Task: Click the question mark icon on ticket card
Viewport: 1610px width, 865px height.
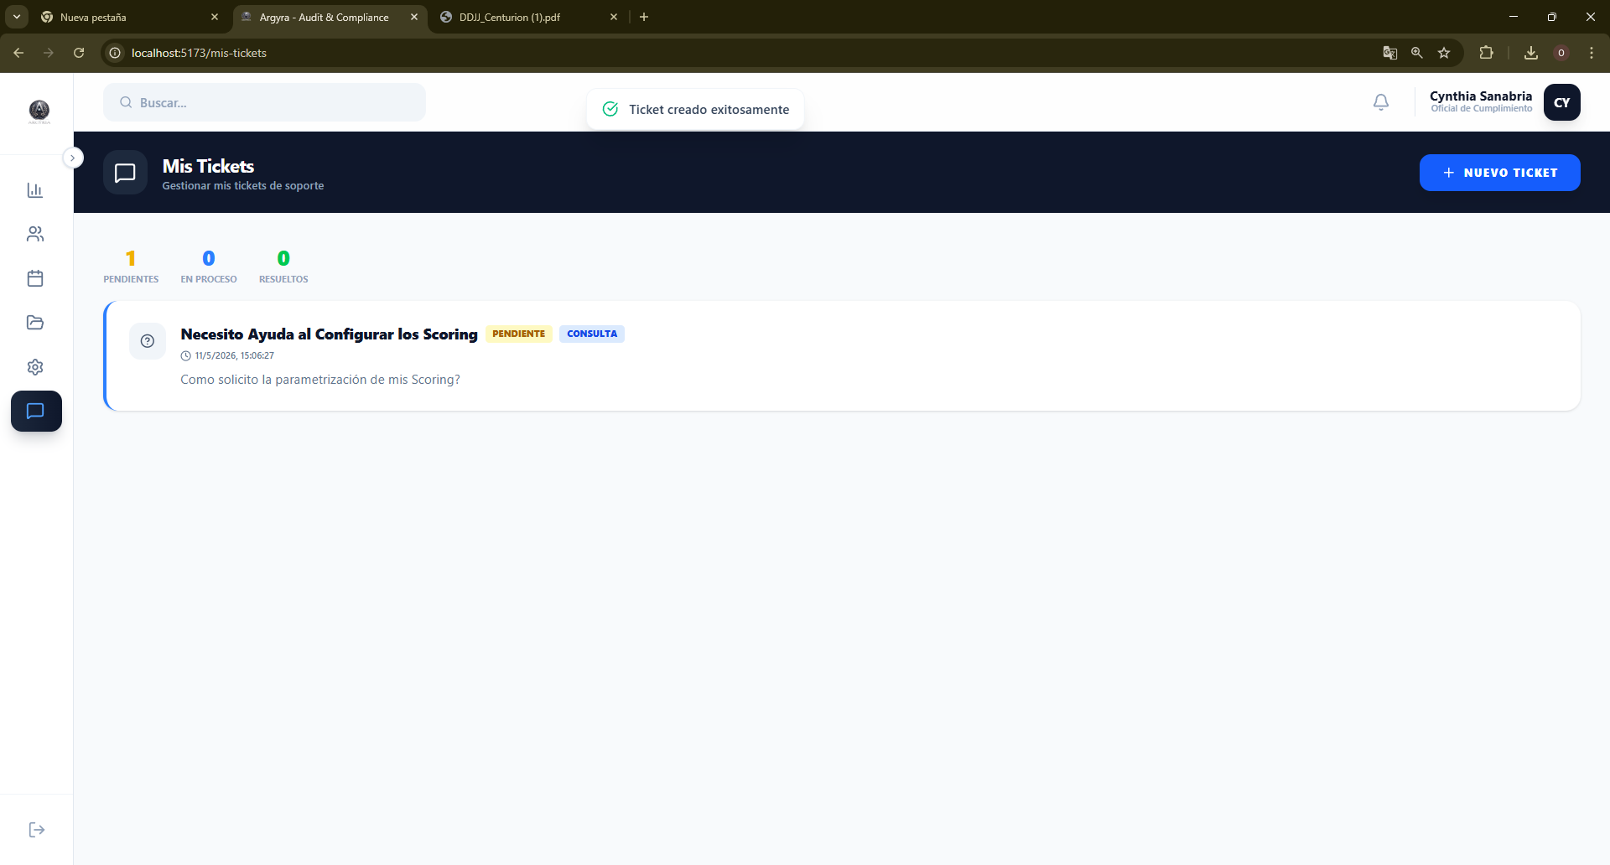Action: 148,341
